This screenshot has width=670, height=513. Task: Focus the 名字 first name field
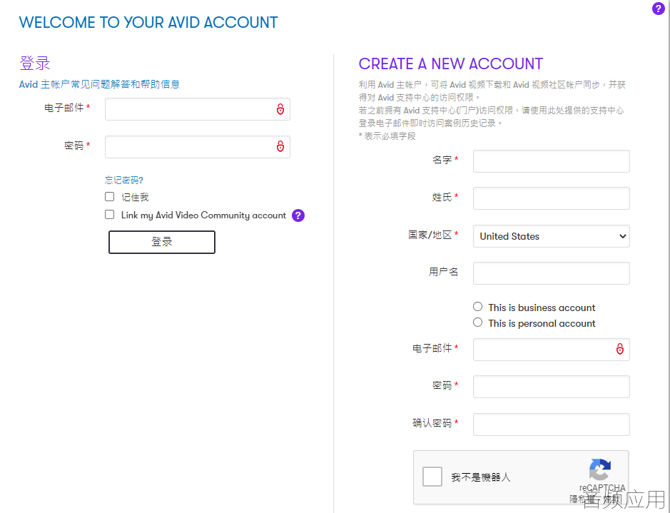pyautogui.click(x=552, y=161)
